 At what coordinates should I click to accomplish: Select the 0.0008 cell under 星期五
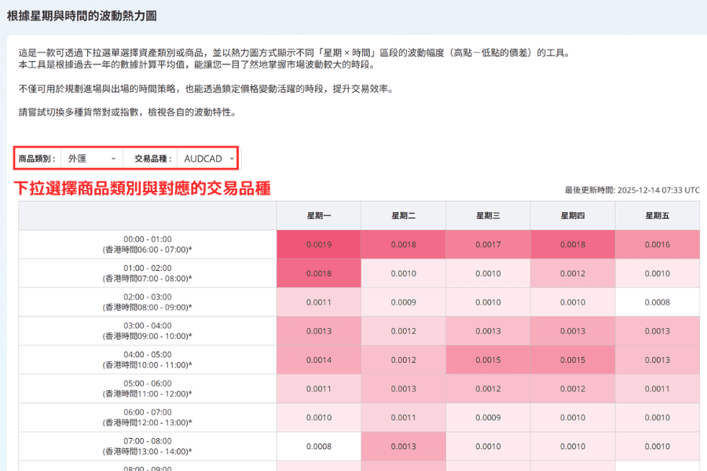(x=658, y=301)
